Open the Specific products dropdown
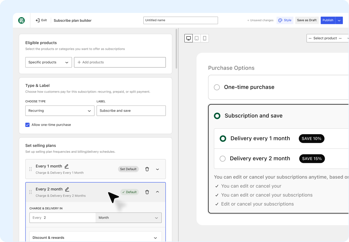 (49, 62)
